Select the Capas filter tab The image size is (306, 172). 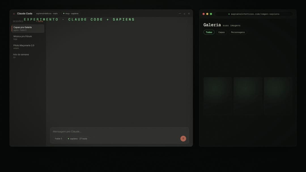[221, 32]
